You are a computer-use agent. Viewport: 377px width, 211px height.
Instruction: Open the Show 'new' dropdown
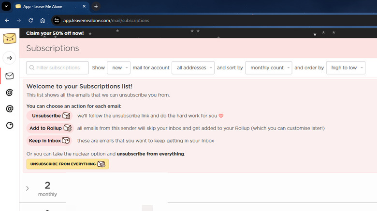118,67
